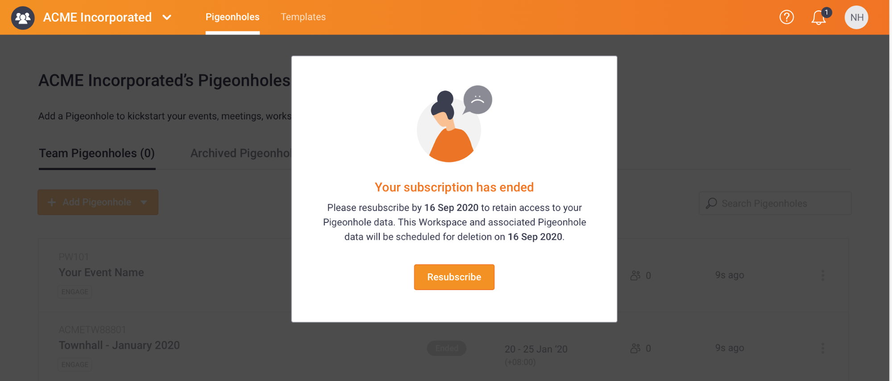The height and width of the screenshot is (381, 892).
Task: Click the workspace team avatar icon
Action: (x=23, y=18)
